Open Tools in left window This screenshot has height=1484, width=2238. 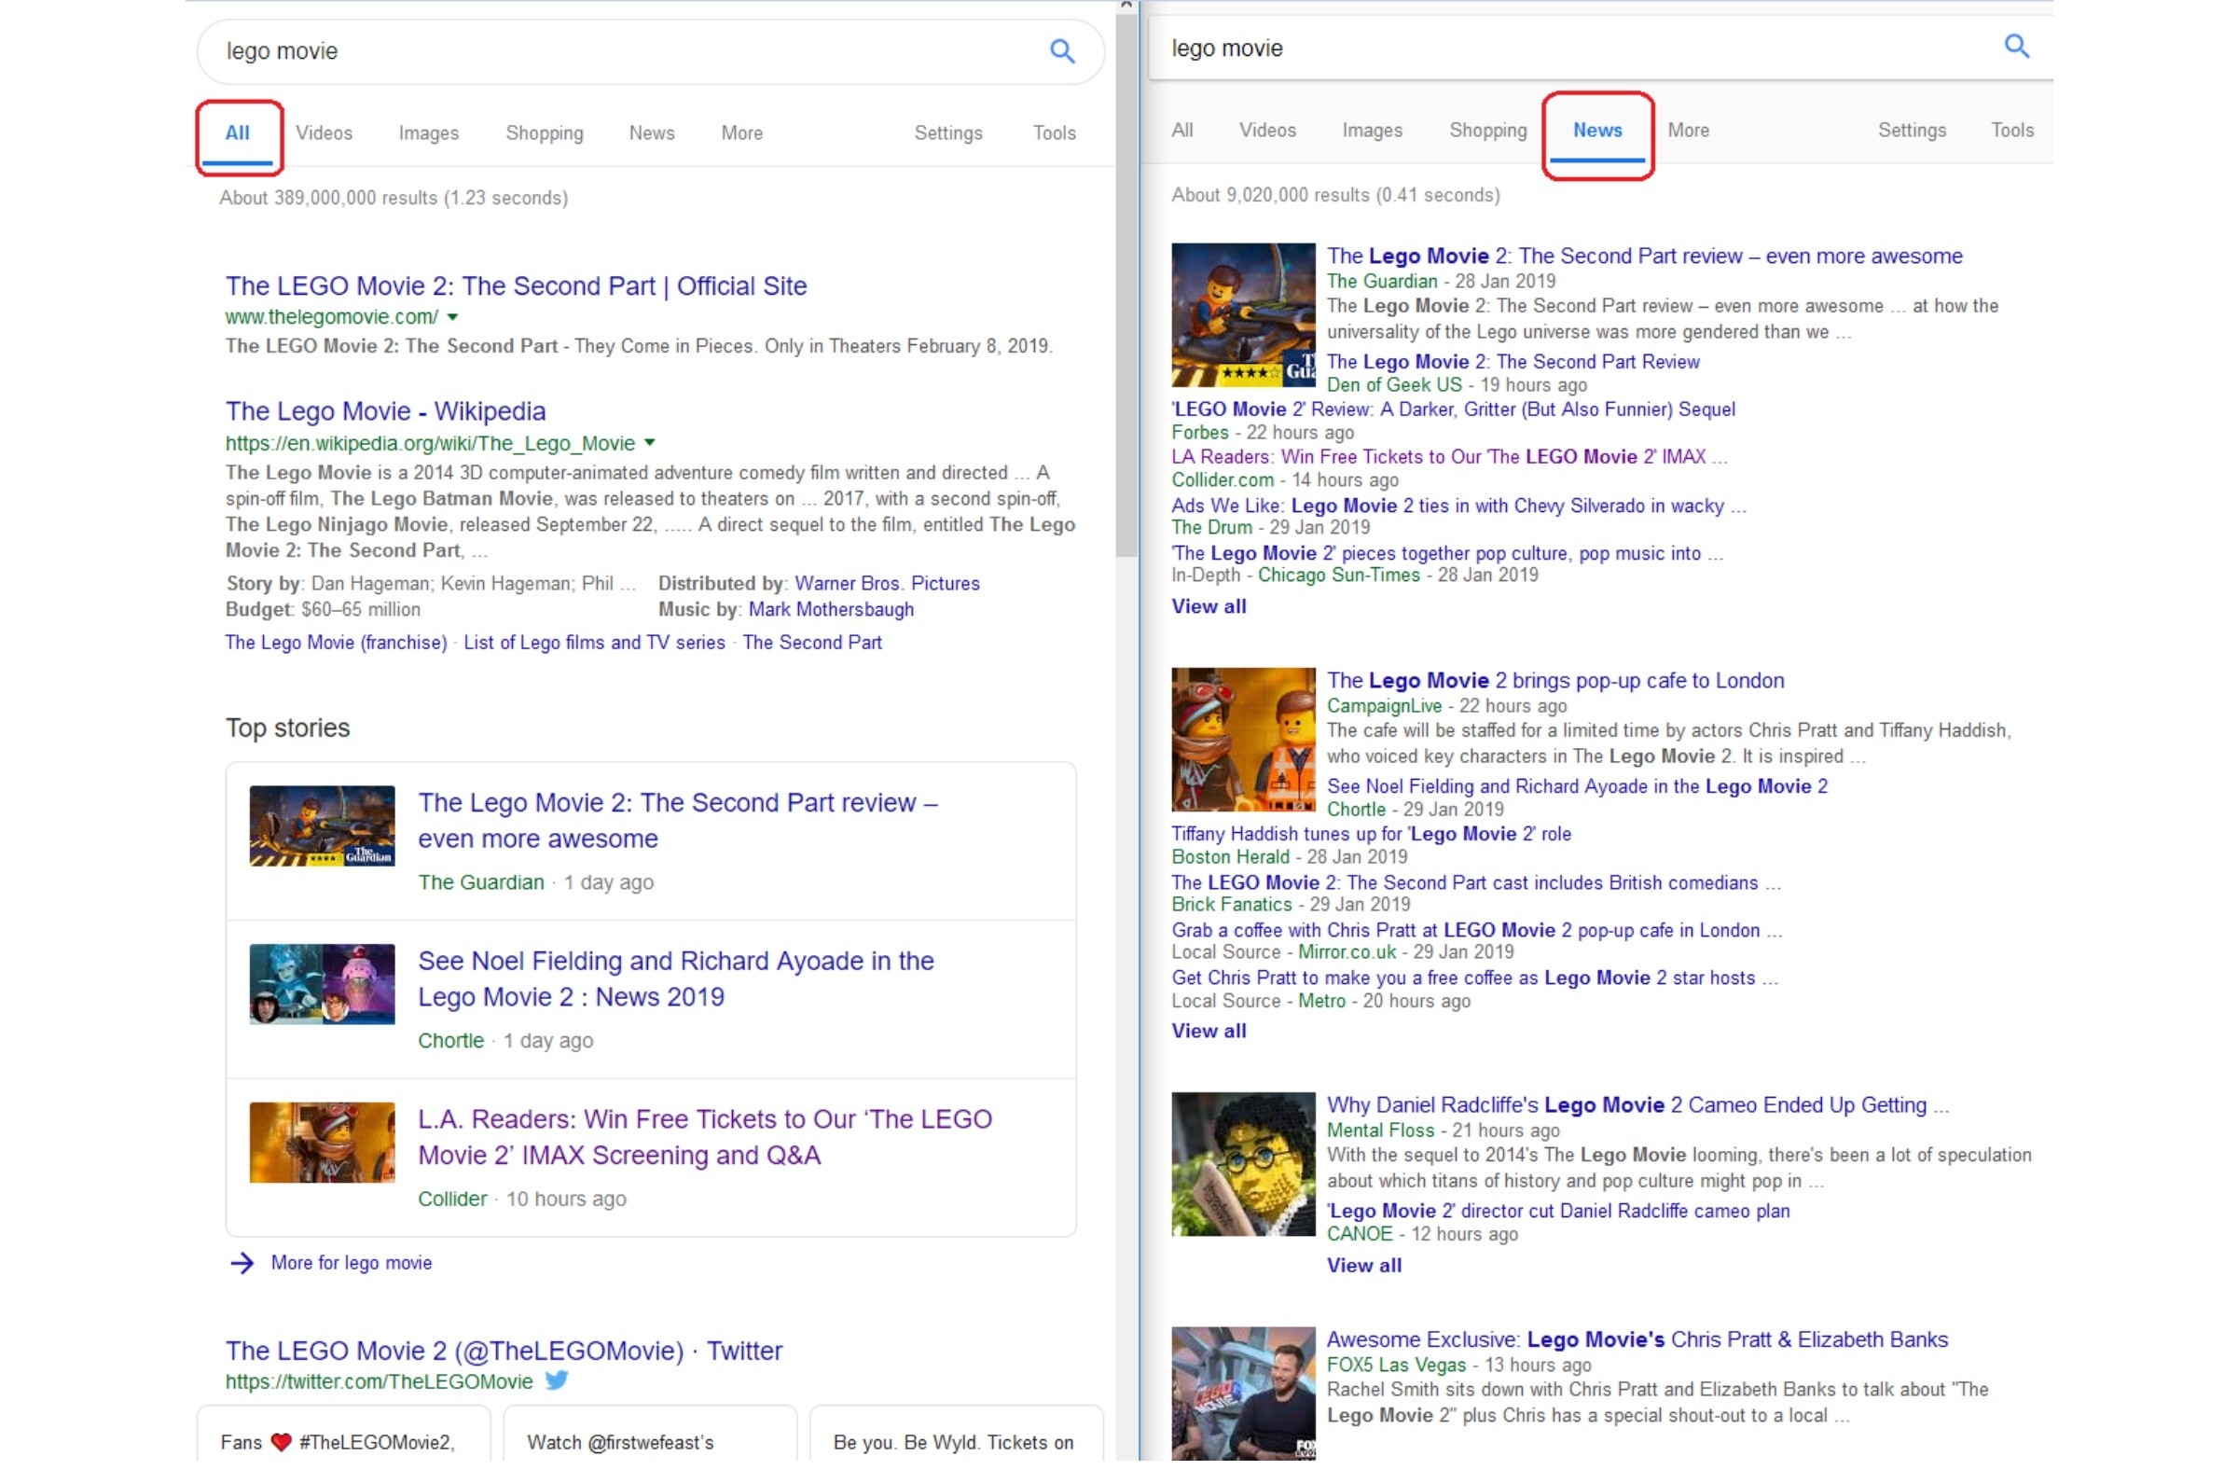(1054, 133)
